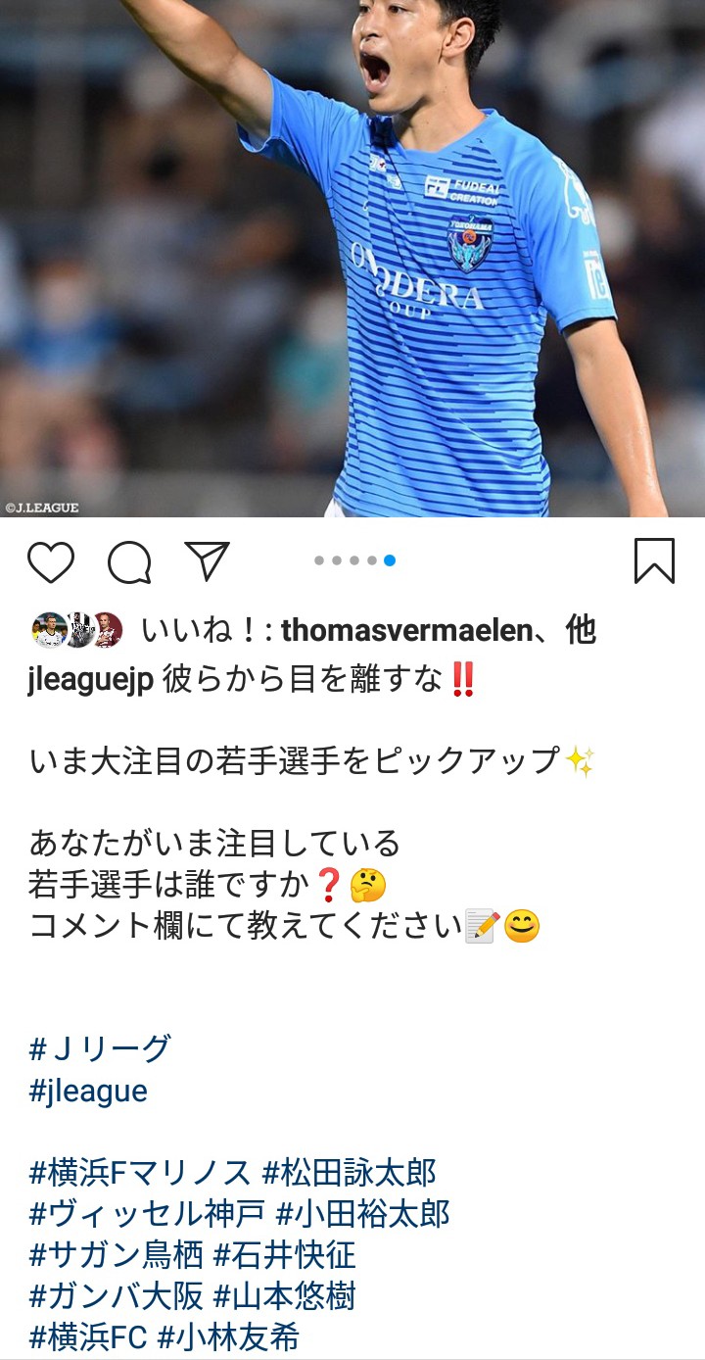The width and height of the screenshot is (705, 1360).
Task: Open jleaguejp account name
Action: click(91, 680)
